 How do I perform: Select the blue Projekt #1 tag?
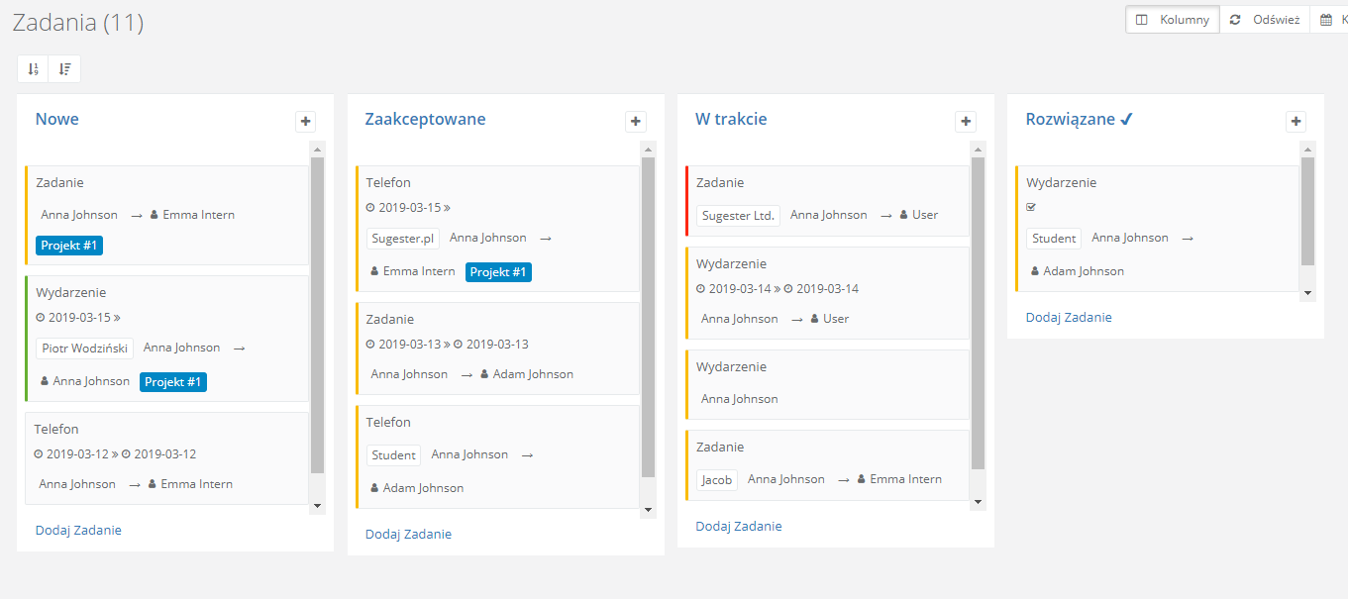click(68, 245)
